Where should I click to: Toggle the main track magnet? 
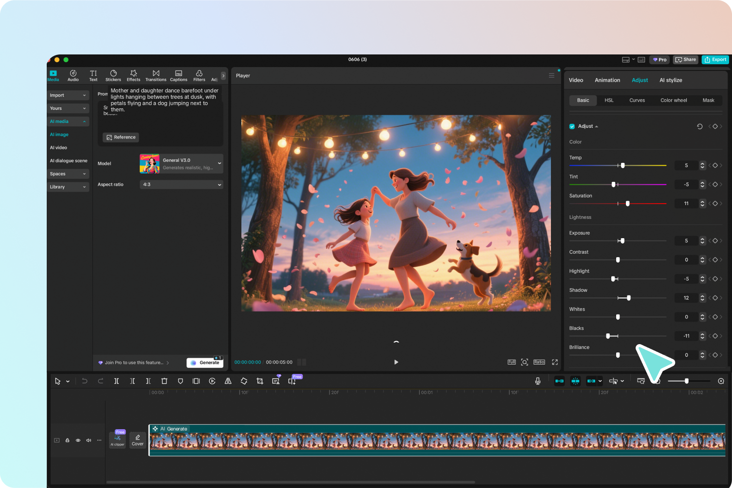click(x=559, y=381)
